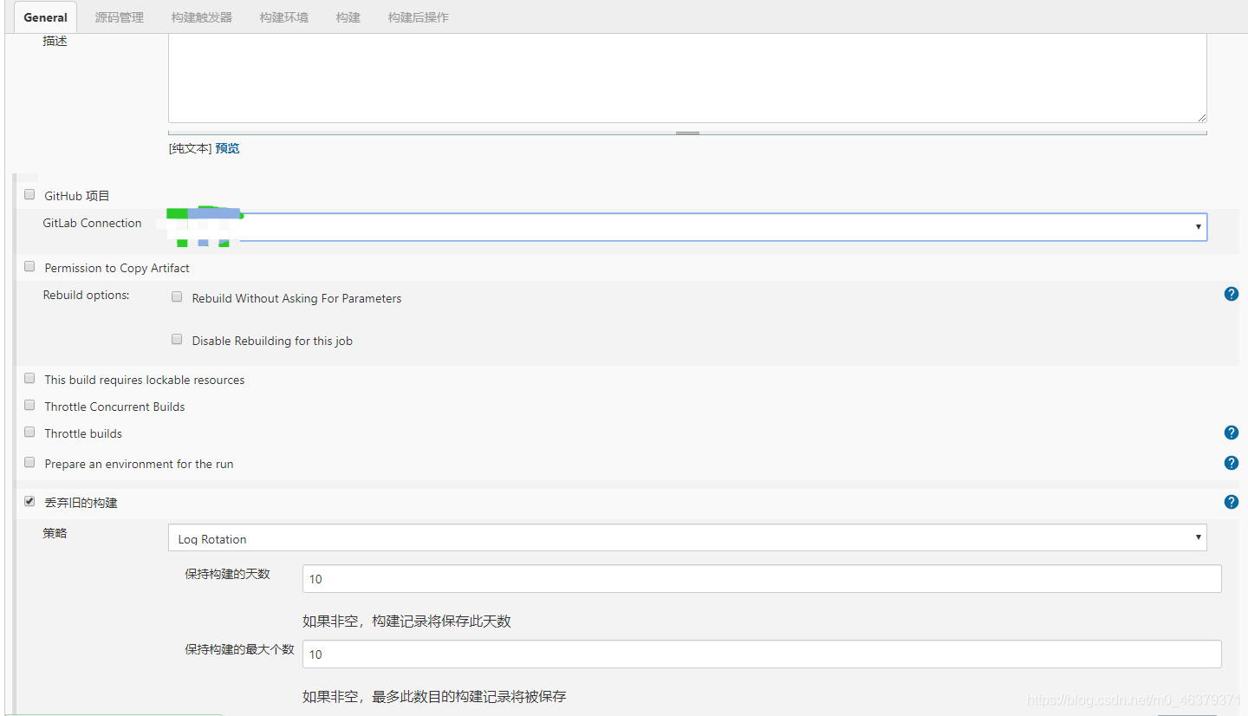Focus the 保持构建的最大个数 input field
Screen dimensions: 1248x716
(x=762, y=654)
